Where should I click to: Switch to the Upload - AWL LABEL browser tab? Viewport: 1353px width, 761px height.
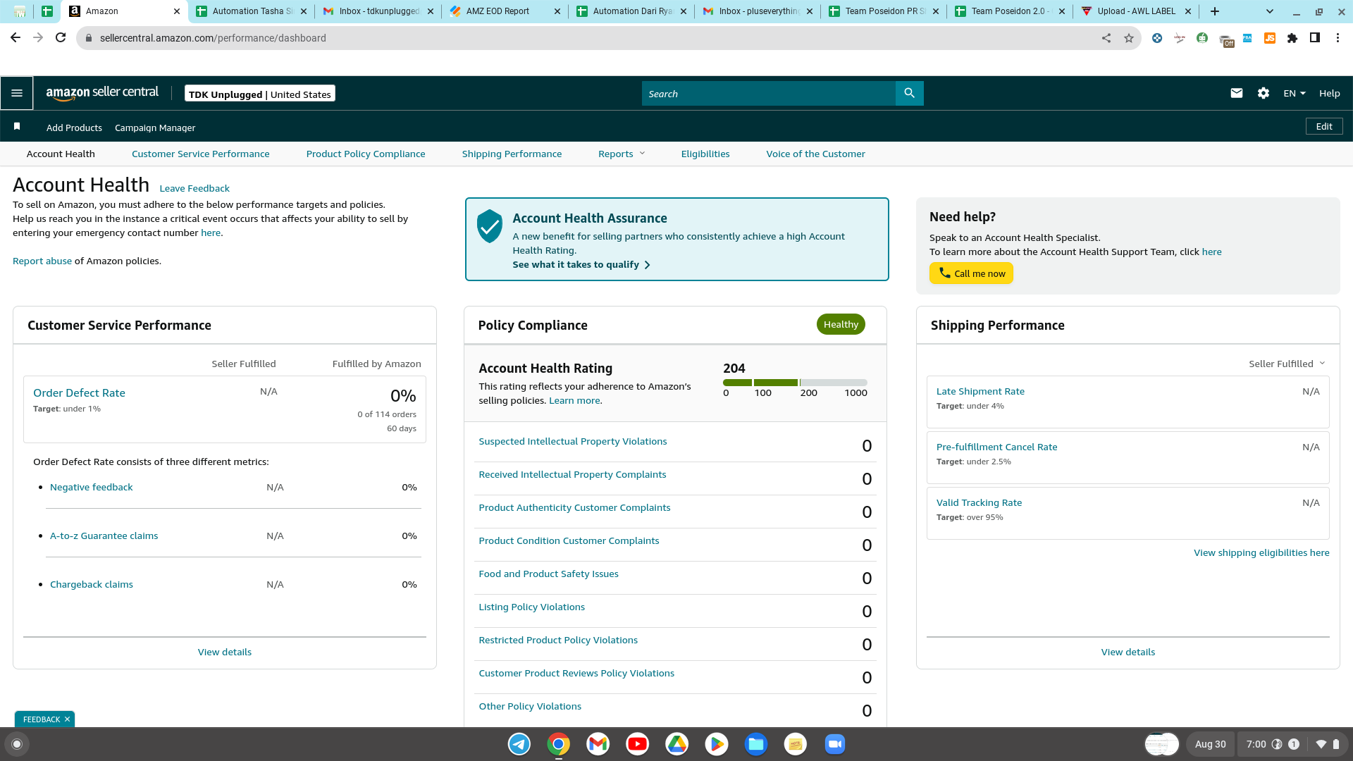[x=1136, y=11]
